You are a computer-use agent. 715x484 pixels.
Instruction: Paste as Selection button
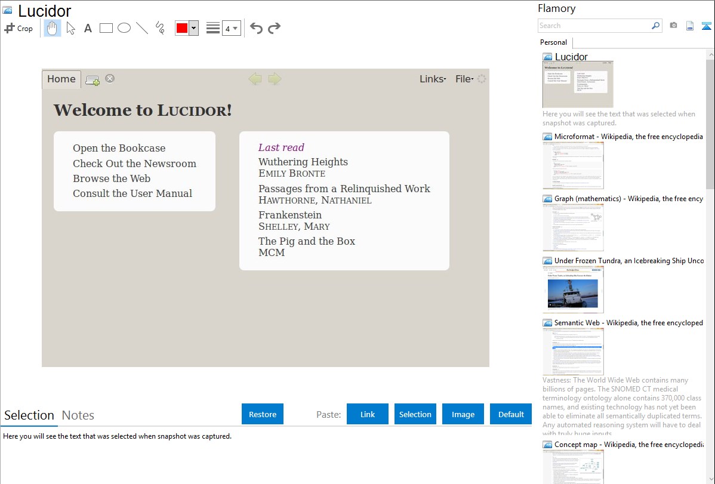pyautogui.click(x=415, y=414)
